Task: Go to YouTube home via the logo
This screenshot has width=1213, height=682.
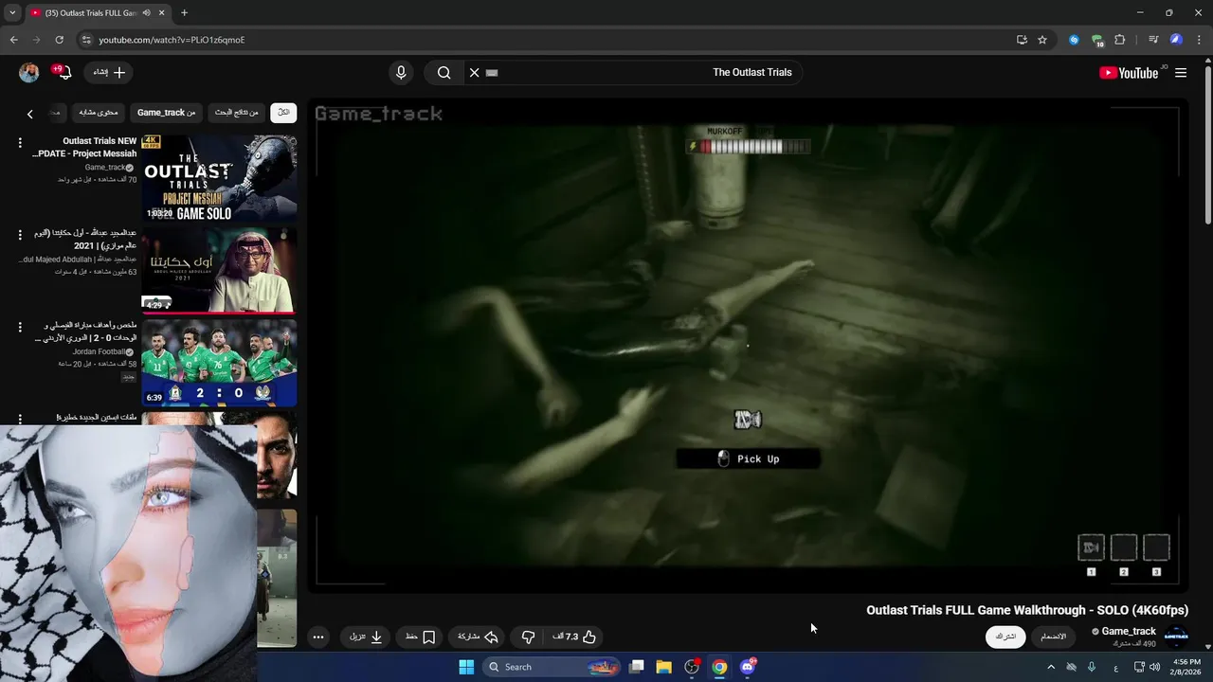Action: point(1129,73)
